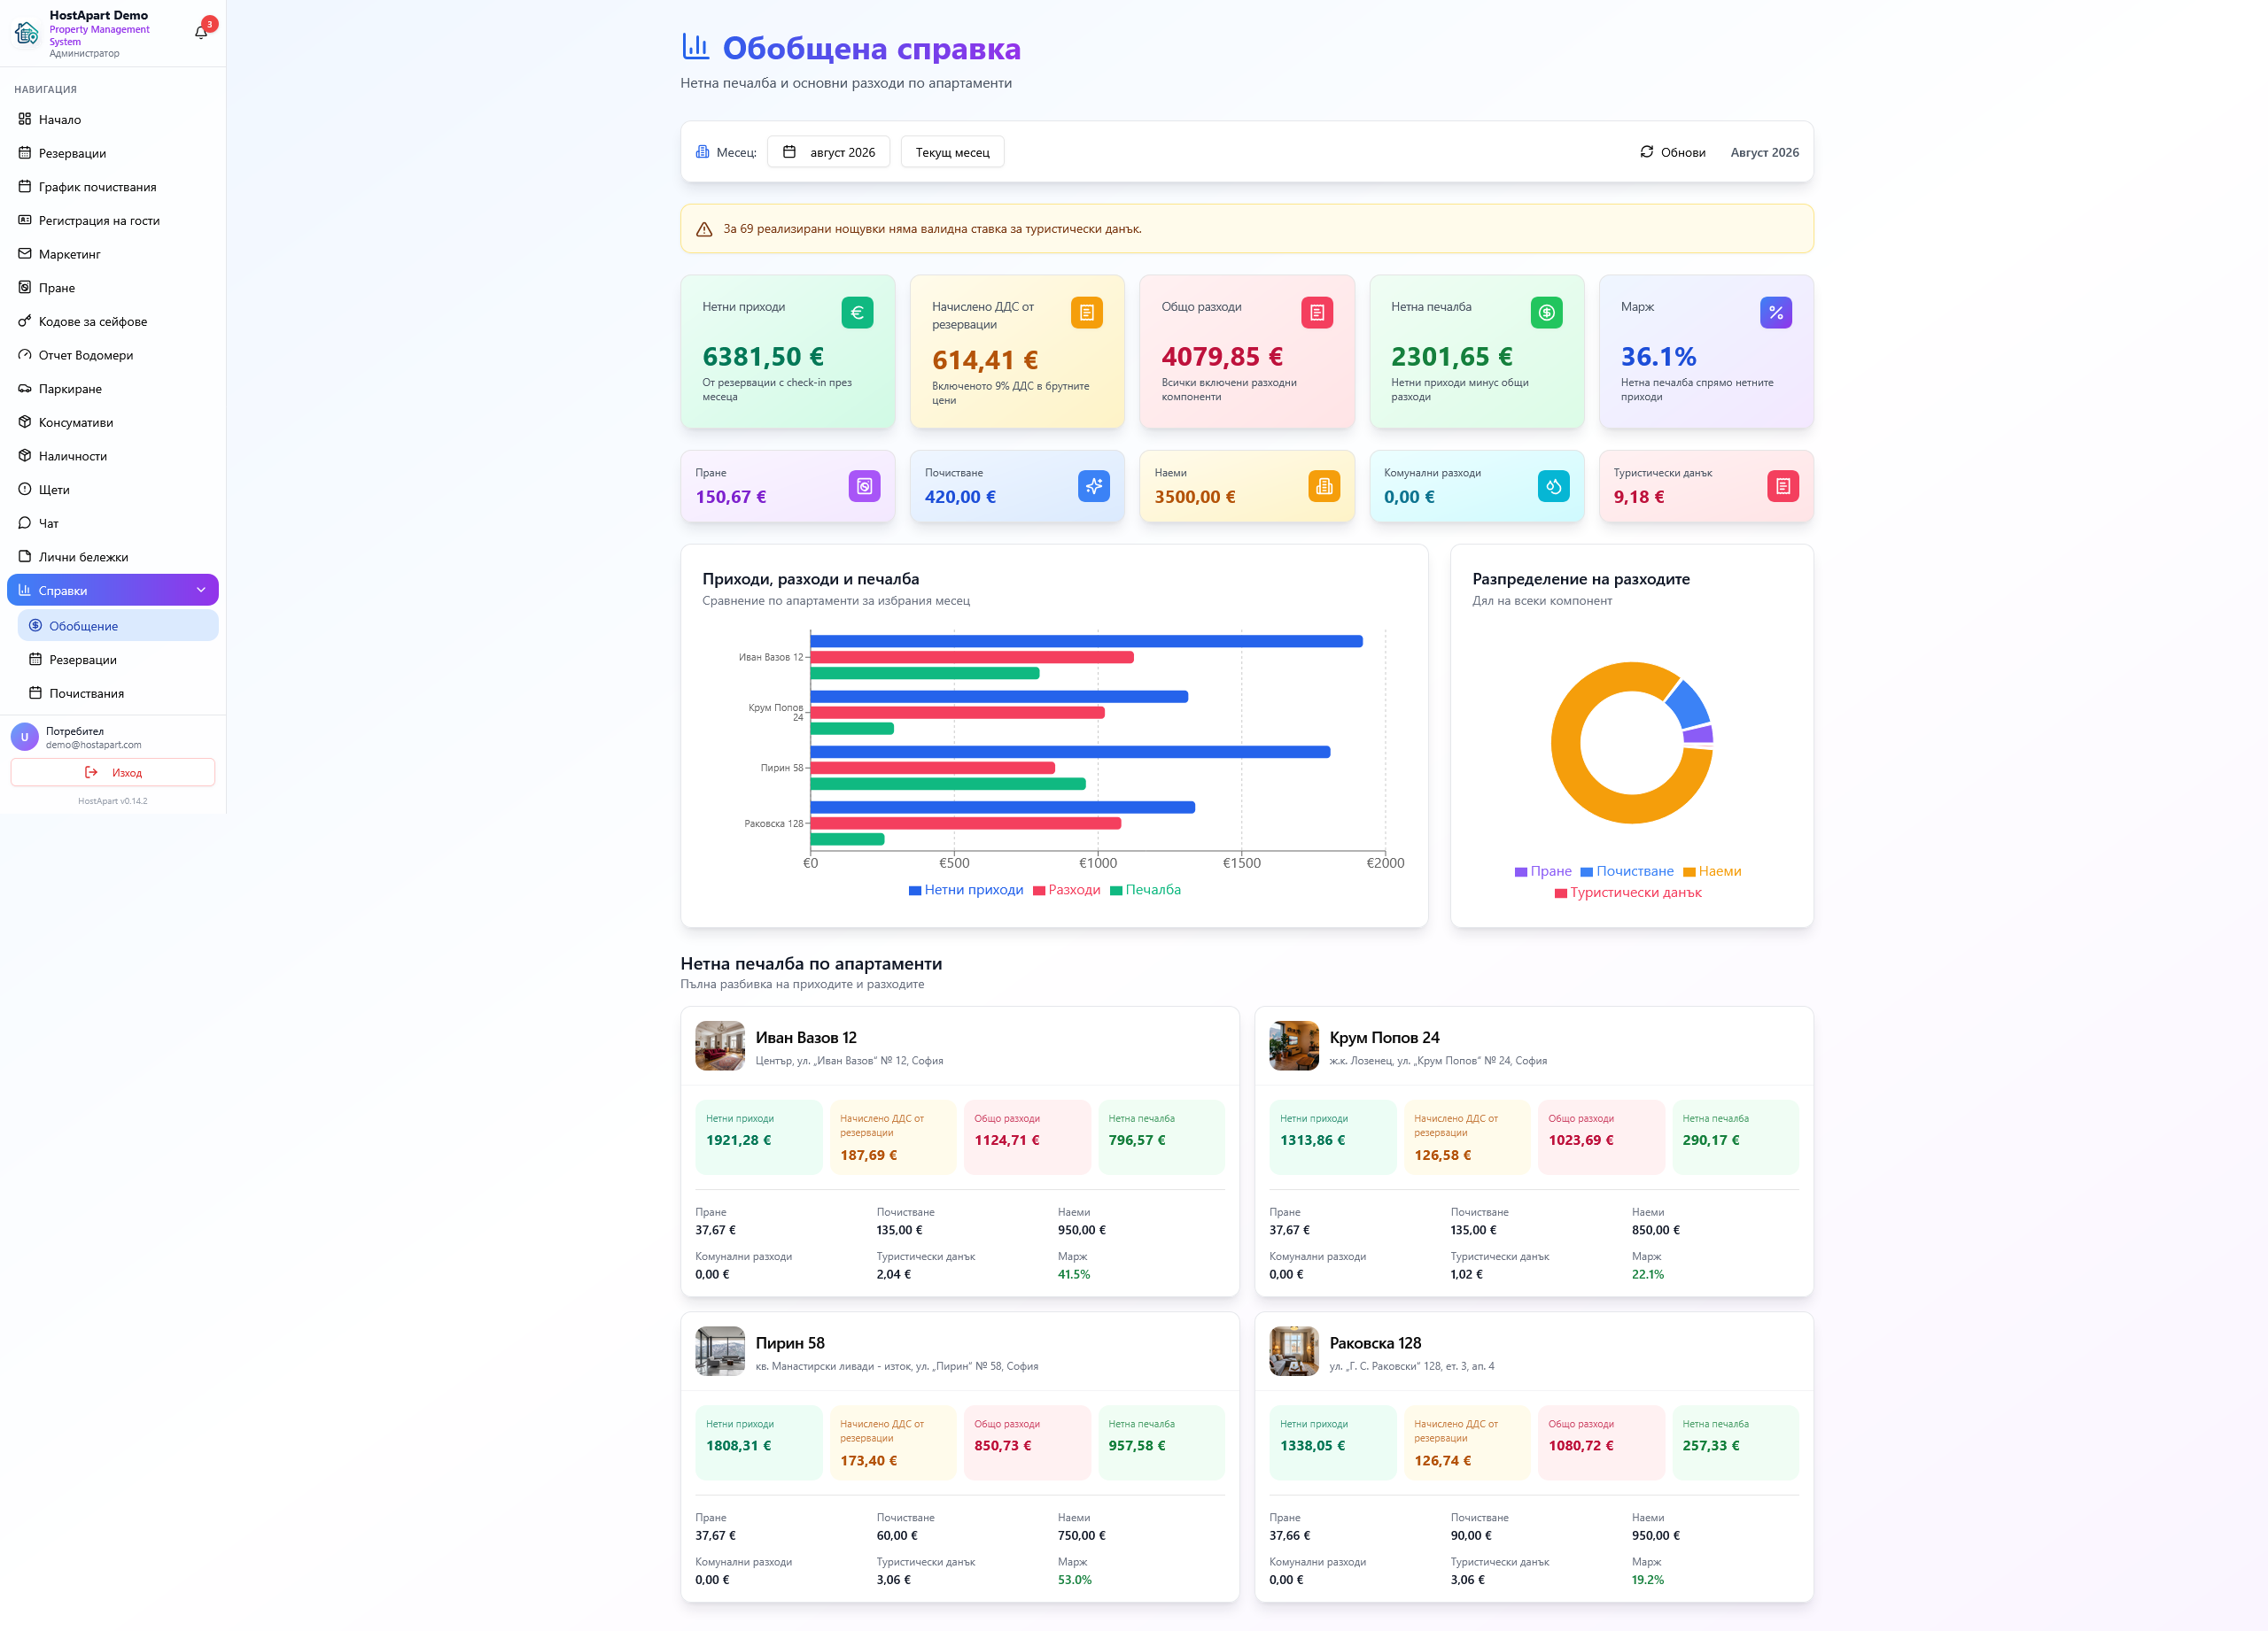Toggle Наеми legend in donut chart
2268x1631 pixels.
pos(1711,871)
